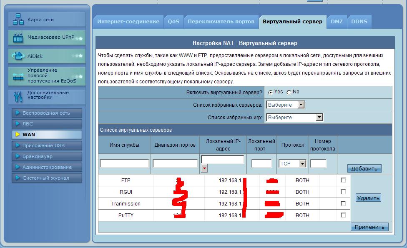Screen dimensions: 407x248
Task: Open the network map (Карта сети) icon
Action: tap(18, 20)
